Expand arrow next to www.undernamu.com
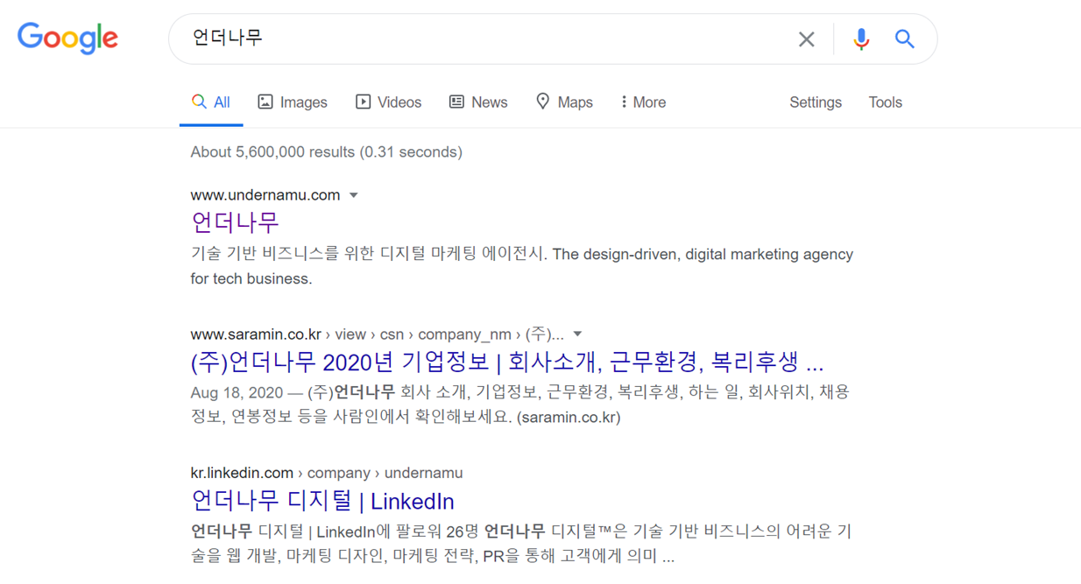Screen dimensions: 1081x584 [354, 195]
